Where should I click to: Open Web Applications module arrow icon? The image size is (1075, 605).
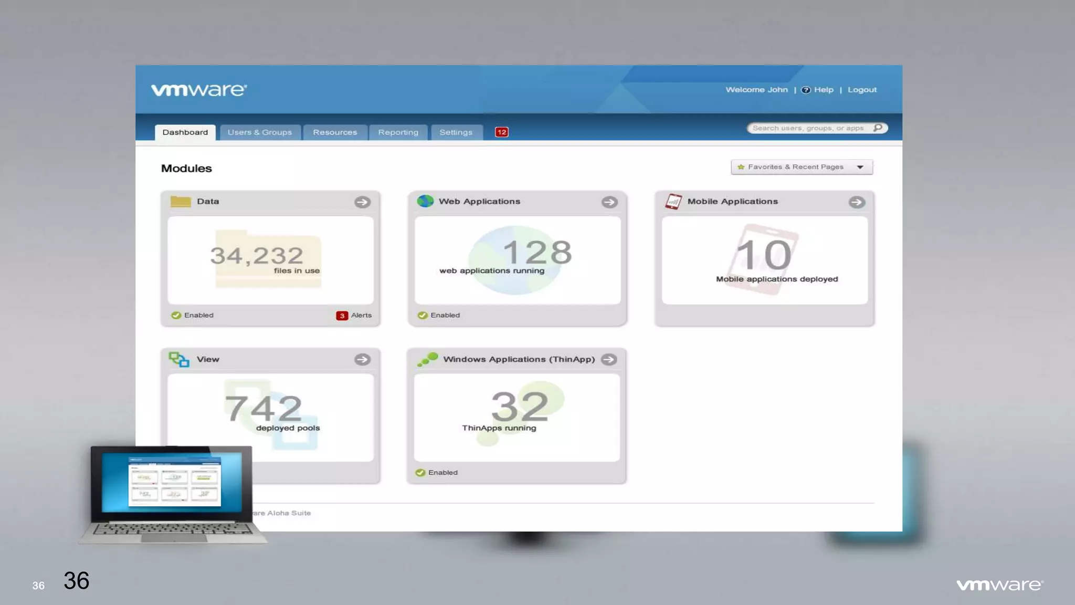pyautogui.click(x=609, y=202)
